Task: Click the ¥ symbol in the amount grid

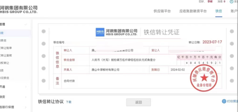Action: tap(187, 63)
